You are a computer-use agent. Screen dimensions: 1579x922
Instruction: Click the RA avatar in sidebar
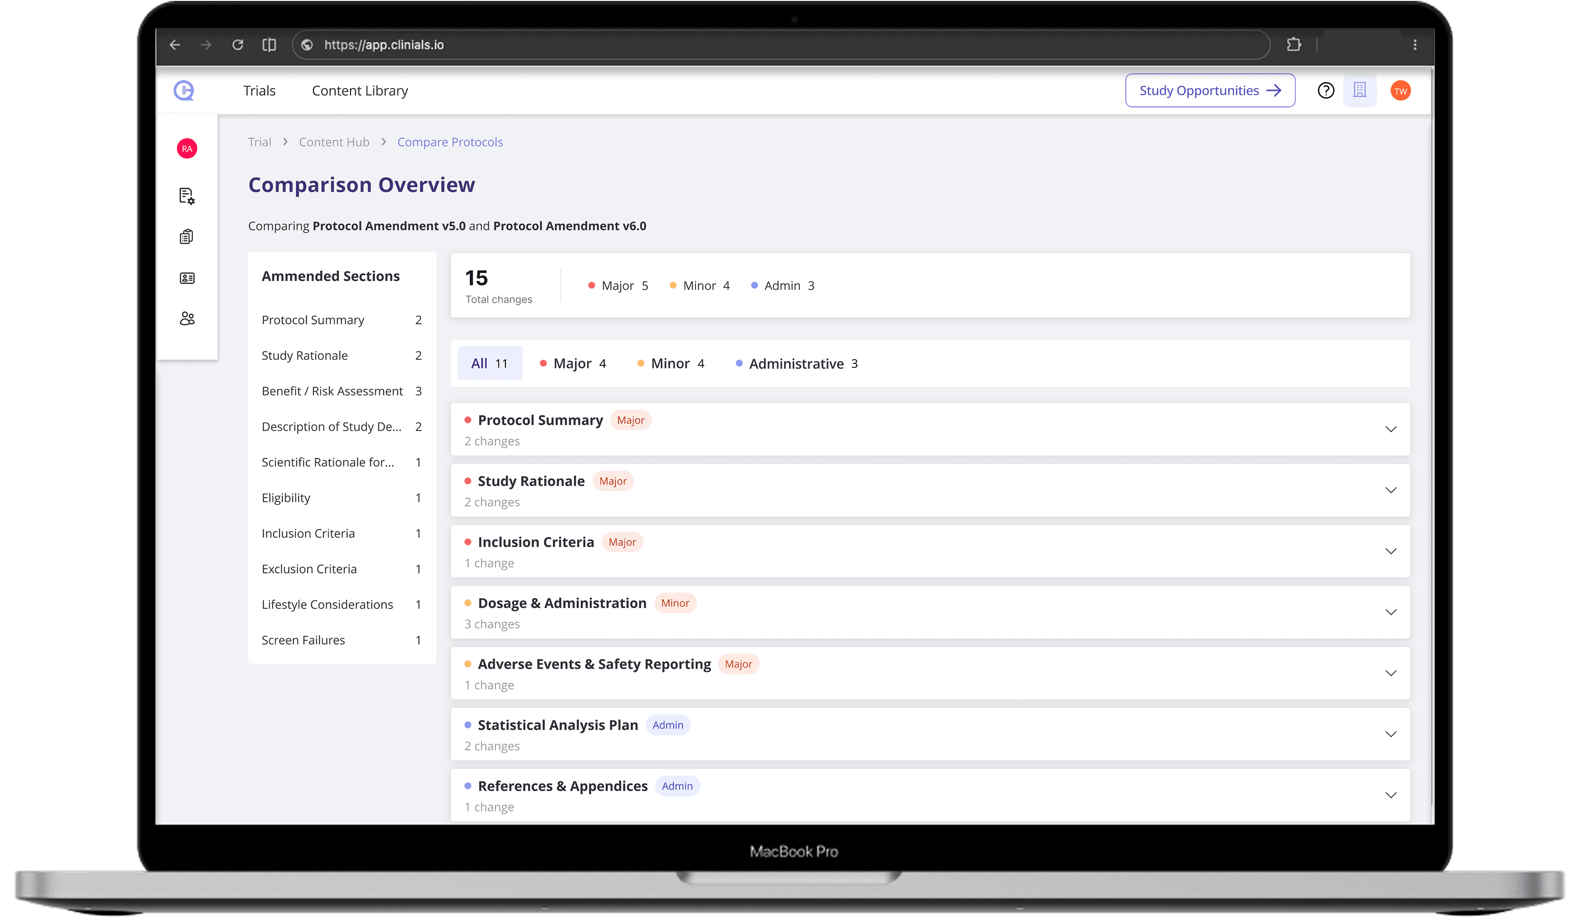point(187,149)
